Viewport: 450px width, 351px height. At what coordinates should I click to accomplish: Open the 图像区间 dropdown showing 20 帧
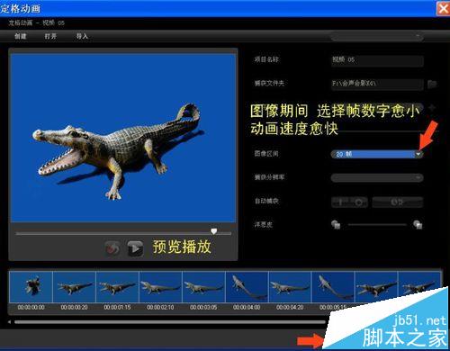point(377,154)
